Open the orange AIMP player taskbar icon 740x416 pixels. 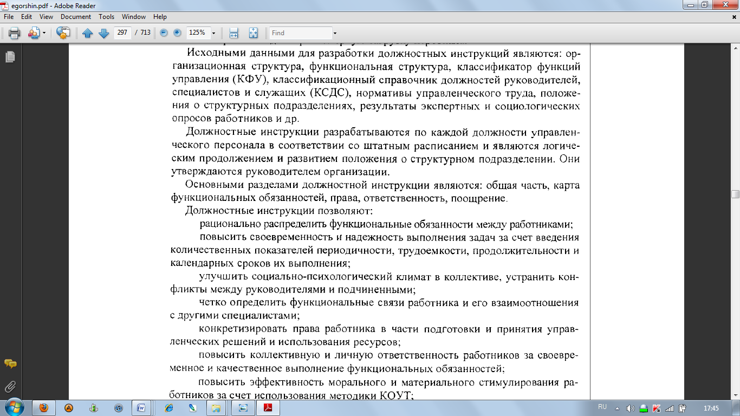tap(69, 407)
